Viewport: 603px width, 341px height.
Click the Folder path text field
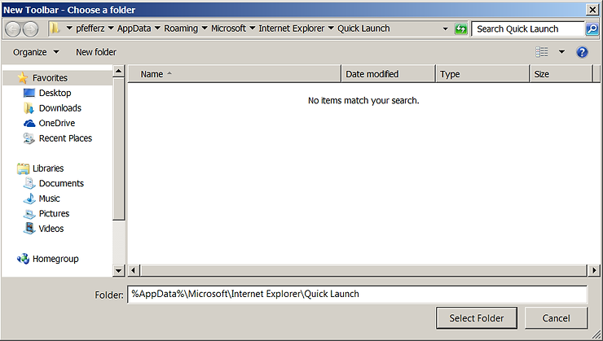pos(357,294)
